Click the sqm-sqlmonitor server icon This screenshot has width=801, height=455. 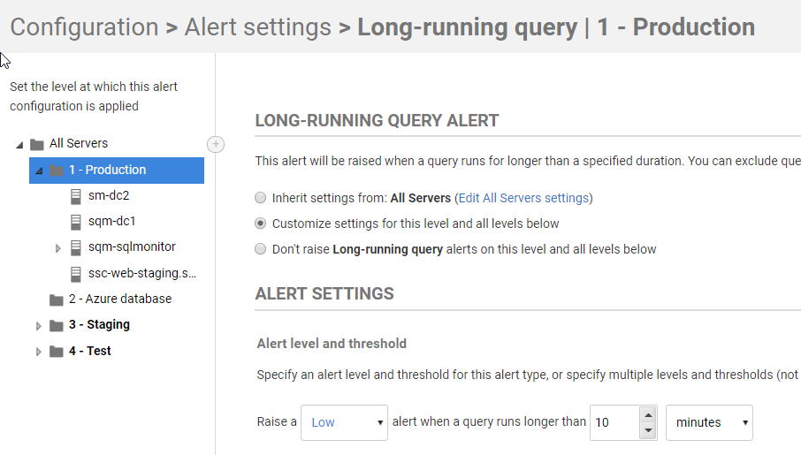tap(76, 247)
